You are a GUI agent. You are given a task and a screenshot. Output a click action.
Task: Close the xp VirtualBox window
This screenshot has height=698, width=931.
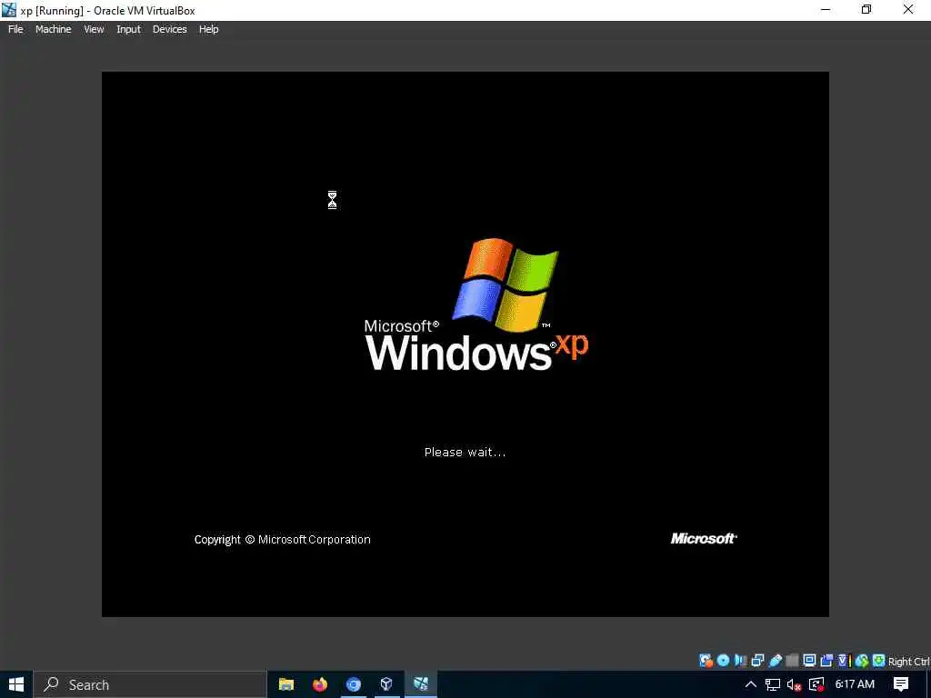(x=908, y=9)
